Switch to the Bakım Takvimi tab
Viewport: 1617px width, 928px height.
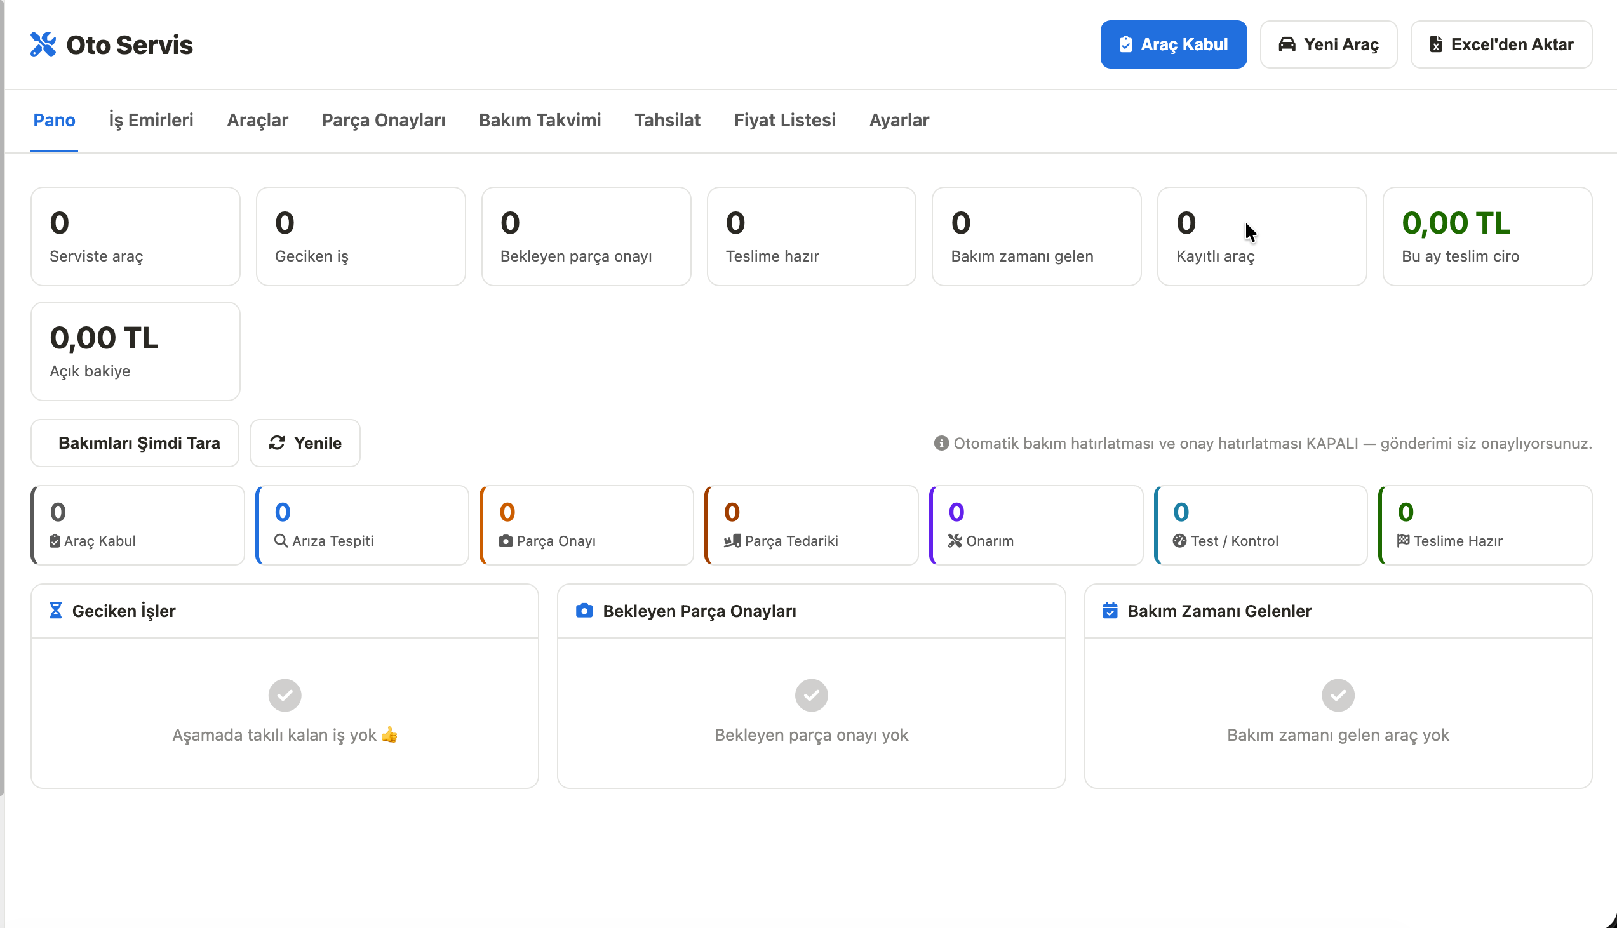540,120
